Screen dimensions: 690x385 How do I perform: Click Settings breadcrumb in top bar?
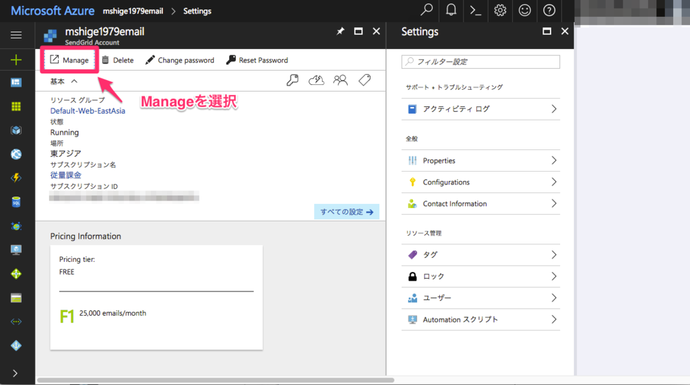coord(197,11)
